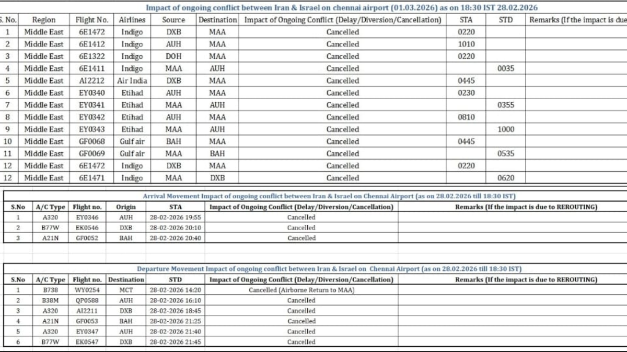
Task: Select the B38M aircraft type cell
Action: 51,300
